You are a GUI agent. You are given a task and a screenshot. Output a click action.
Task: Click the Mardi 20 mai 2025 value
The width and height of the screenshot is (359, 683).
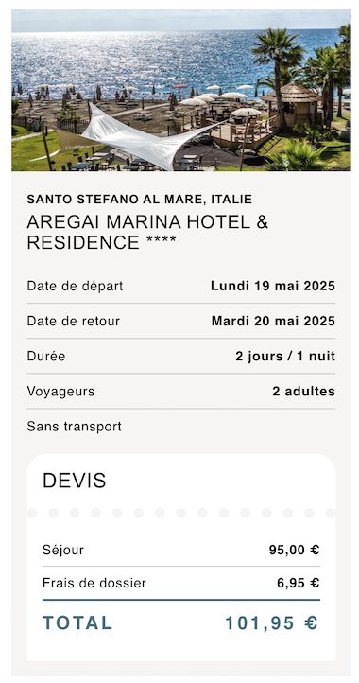(273, 322)
